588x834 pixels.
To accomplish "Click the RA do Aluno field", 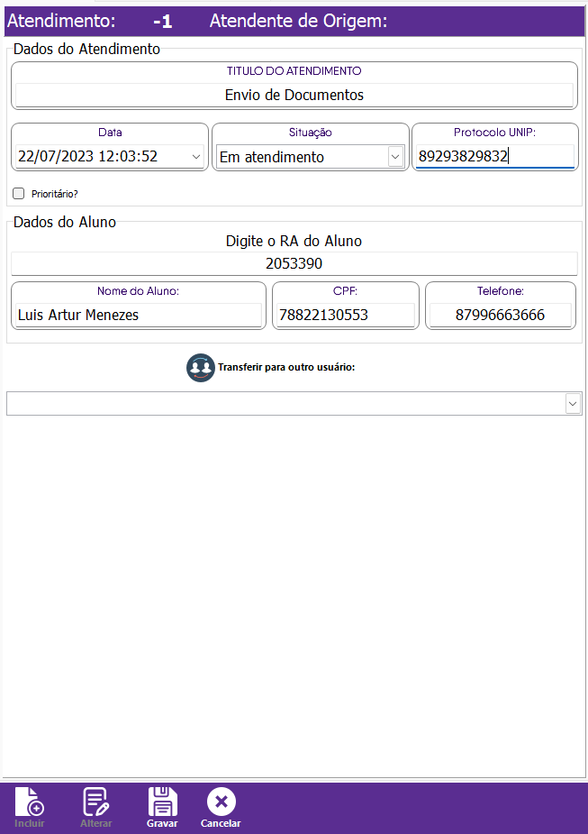I will click(294, 264).
